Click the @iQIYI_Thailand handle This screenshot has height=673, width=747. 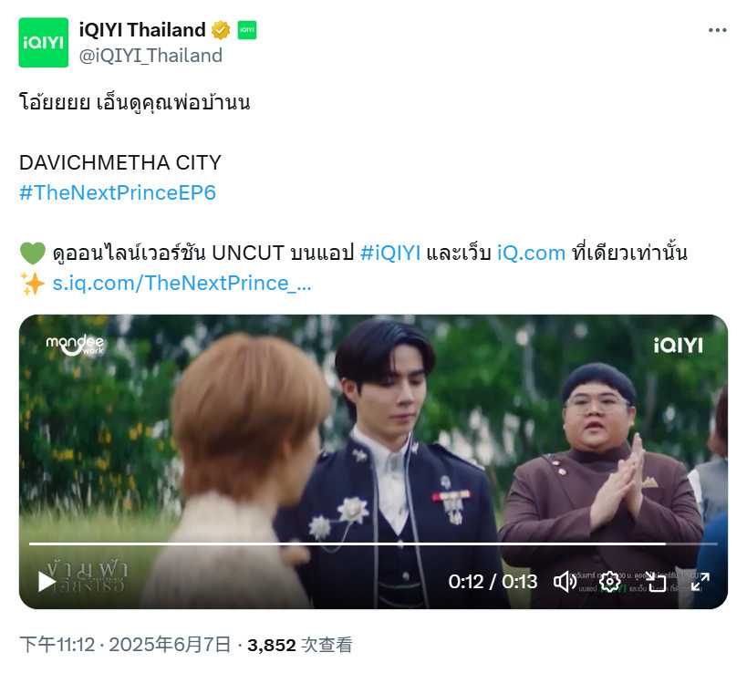pyautogui.click(x=150, y=56)
